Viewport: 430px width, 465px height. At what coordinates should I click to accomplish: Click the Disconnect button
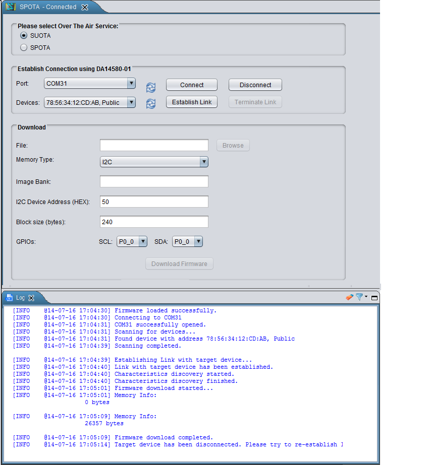click(255, 85)
